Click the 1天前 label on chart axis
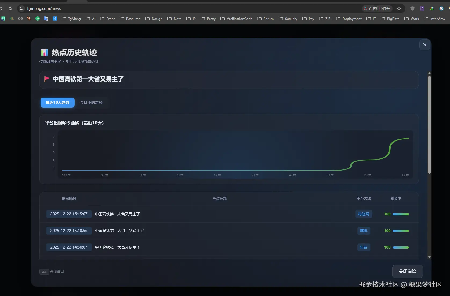This screenshot has height=296, width=450. point(405,175)
